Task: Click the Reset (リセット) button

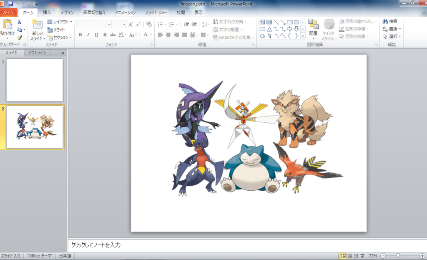Action: point(56,30)
